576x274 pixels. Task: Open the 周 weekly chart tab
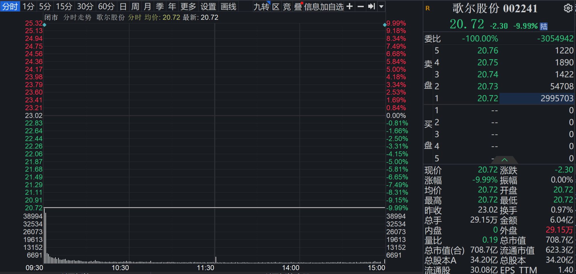point(135,6)
